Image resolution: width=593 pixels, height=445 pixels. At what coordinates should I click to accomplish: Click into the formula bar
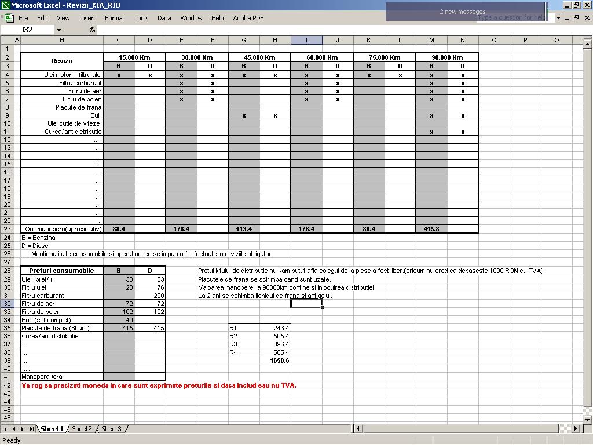pyautogui.click(x=344, y=30)
